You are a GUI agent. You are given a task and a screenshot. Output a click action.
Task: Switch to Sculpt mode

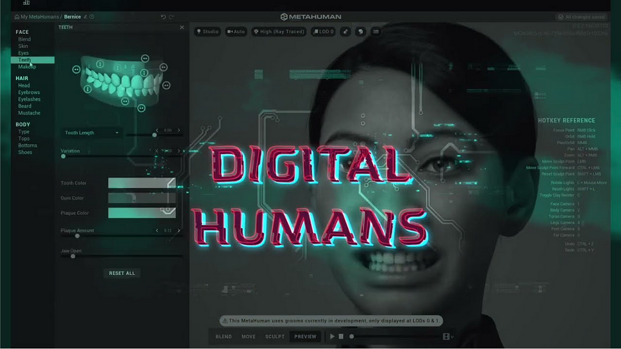pyautogui.click(x=275, y=337)
